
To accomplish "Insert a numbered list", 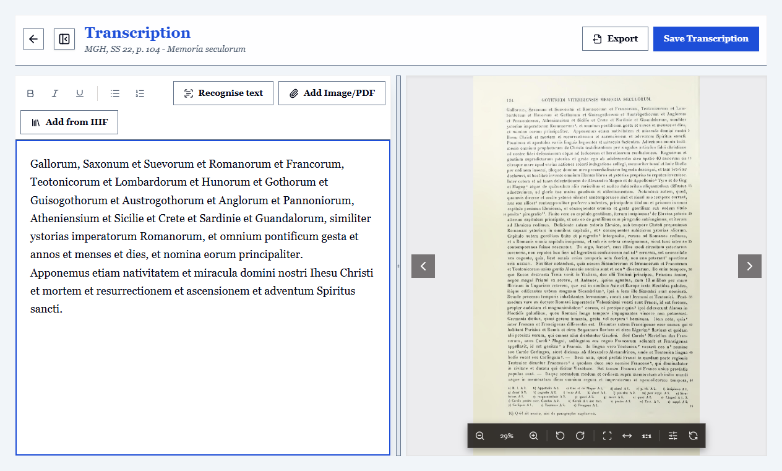I will point(140,93).
